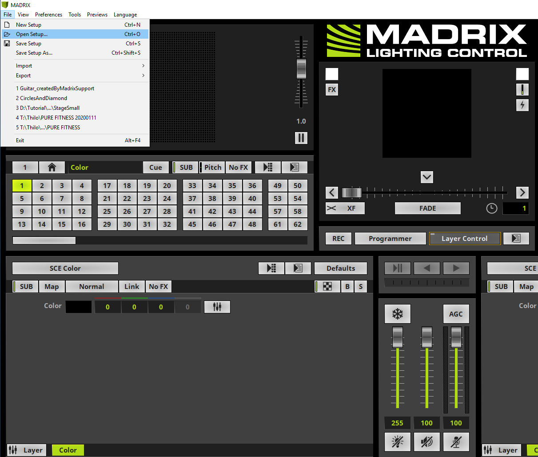Screen dimensions: 538x457
Task: Open layer No FX filter dropdown
Action: (x=159, y=286)
